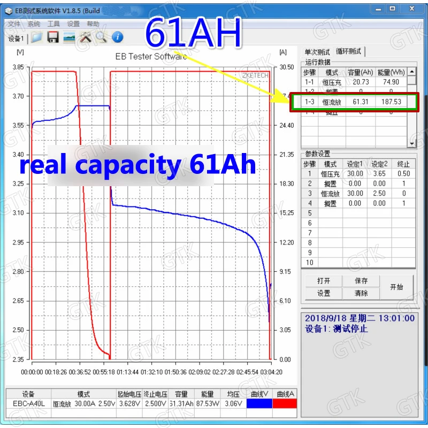
Task: Click the 容量(Ah) column header
Action: [361, 72]
